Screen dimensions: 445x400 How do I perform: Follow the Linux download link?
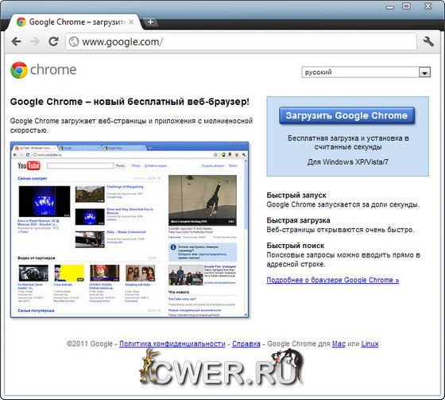370,344
